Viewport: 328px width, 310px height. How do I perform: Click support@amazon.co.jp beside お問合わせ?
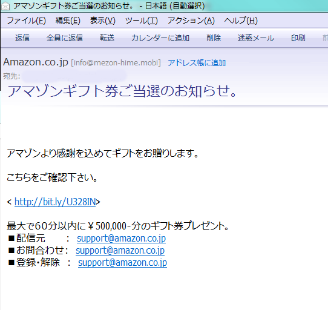coord(120,250)
